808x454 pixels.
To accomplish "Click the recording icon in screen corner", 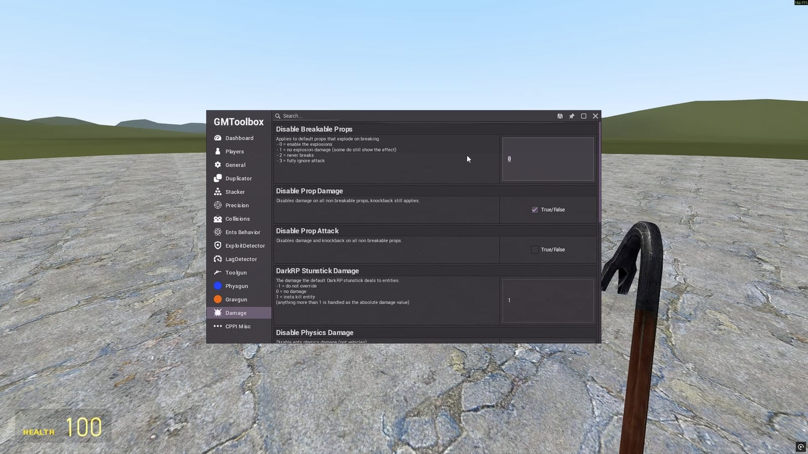I will pos(801,447).
